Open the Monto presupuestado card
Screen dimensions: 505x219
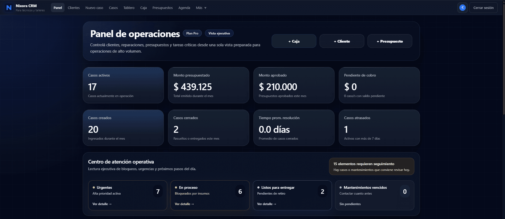(x=209, y=85)
